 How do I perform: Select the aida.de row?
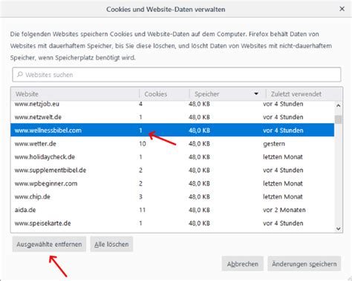pyautogui.click(x=172, y=210)
